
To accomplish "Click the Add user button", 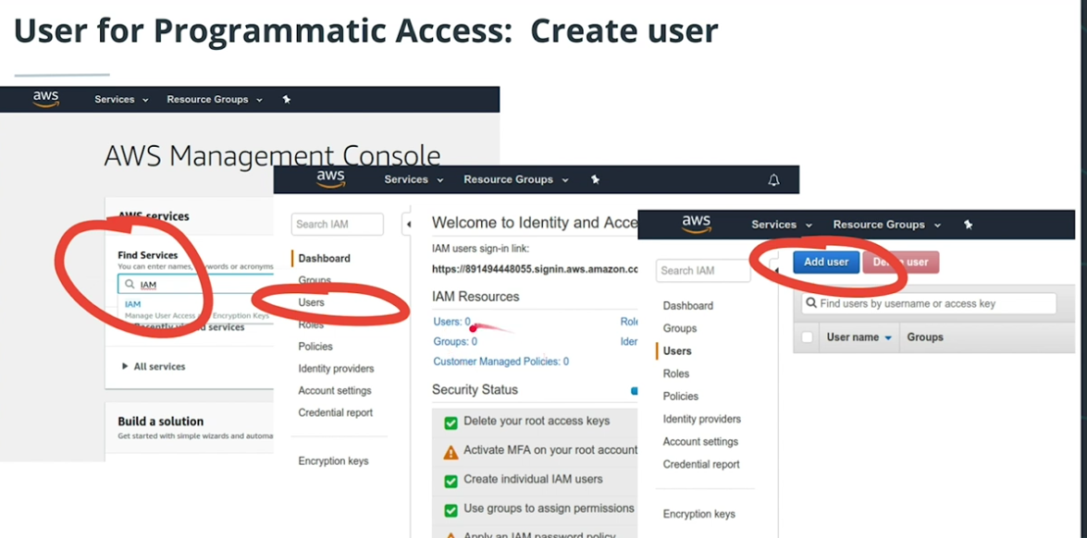I will click(826, 263).
